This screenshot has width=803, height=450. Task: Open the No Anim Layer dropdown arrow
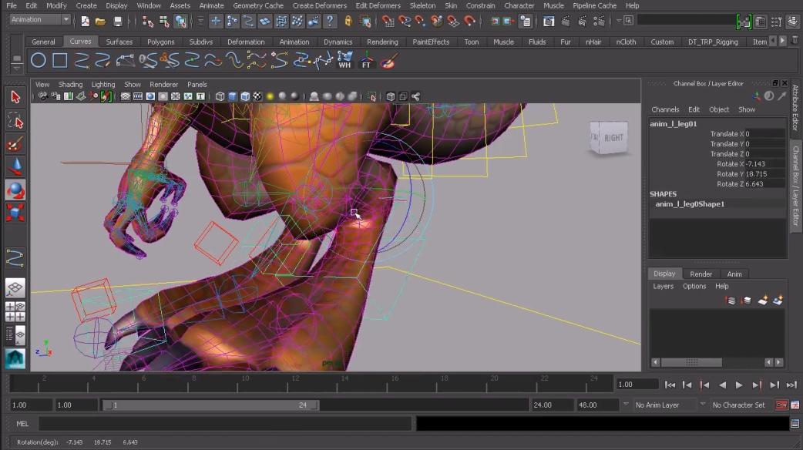626,405
